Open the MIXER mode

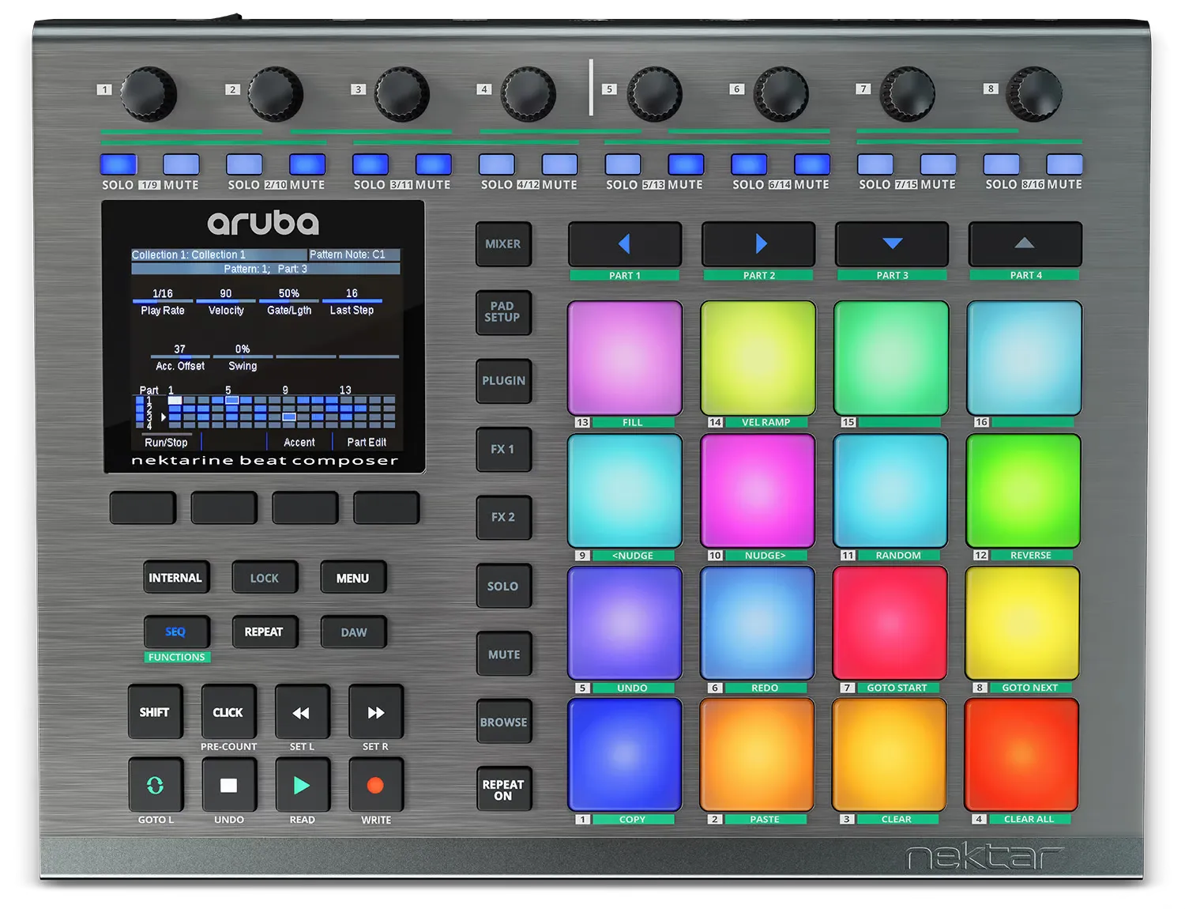[x=503, y=244]
